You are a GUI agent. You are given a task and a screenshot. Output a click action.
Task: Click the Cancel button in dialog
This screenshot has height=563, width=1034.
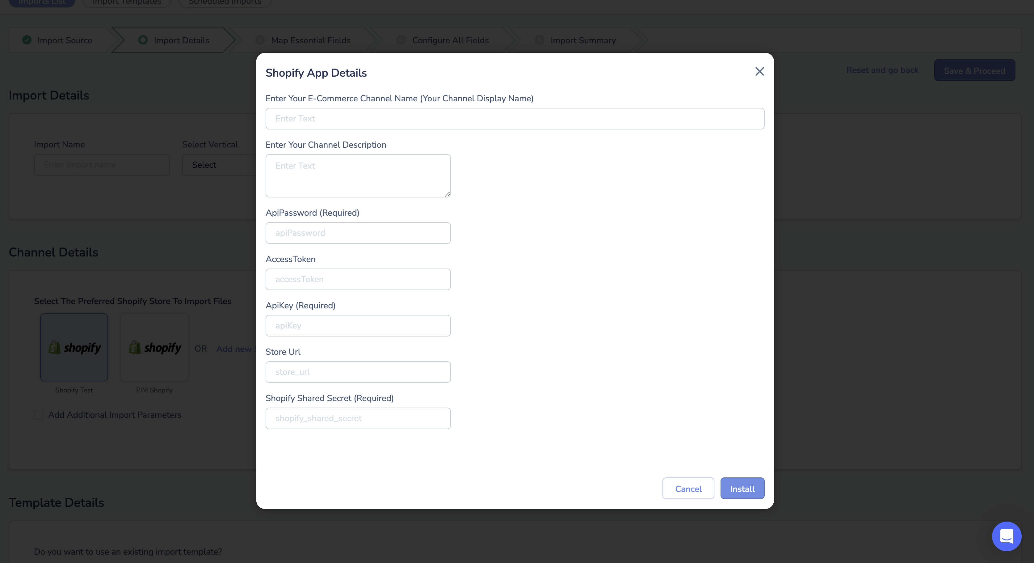click(688, 488)
